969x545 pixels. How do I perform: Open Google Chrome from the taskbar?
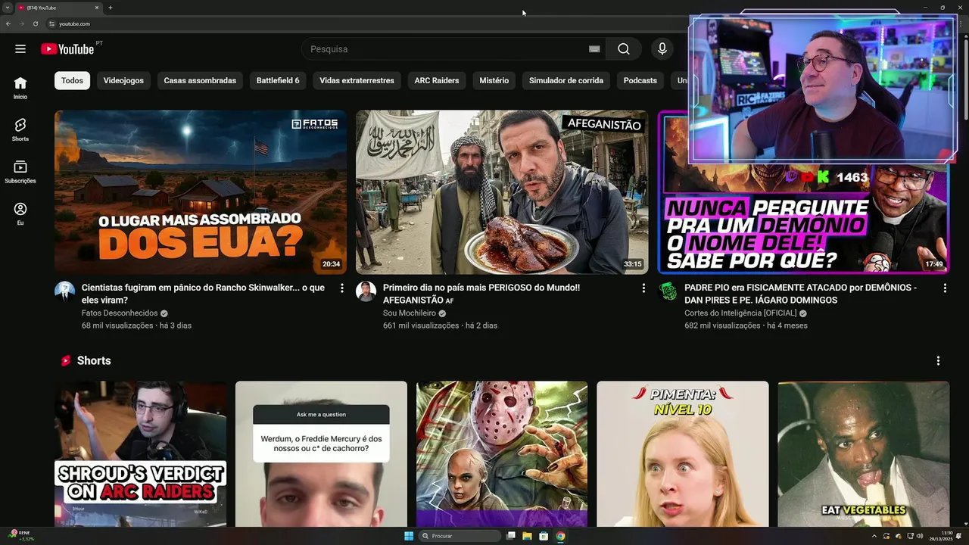click(x=560, y=536)
